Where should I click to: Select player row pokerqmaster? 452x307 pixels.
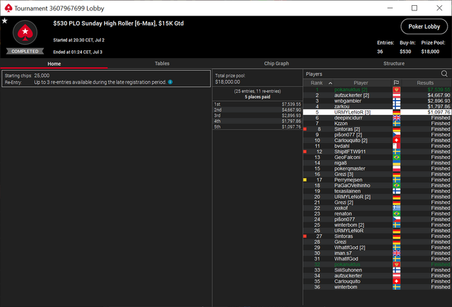377,168
